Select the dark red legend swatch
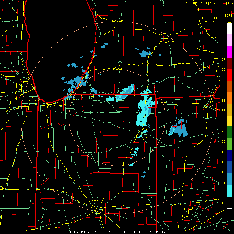The height and width of the screenshot is (234, 234). click(x=230, y=63)
